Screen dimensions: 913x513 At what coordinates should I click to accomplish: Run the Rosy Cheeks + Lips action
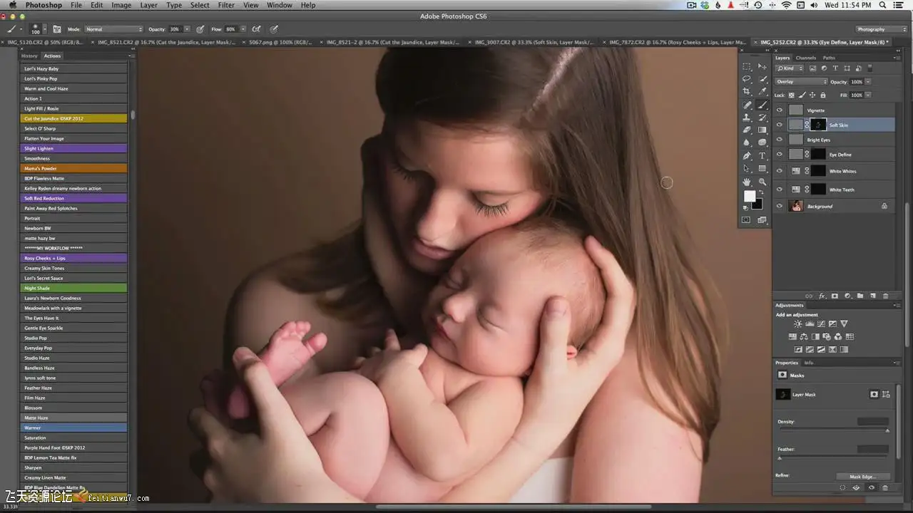[73, 258]
